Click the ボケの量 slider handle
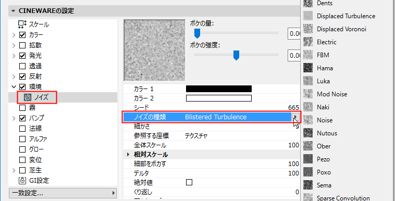The width and height of the screenshot is (395, 201). 197,33
